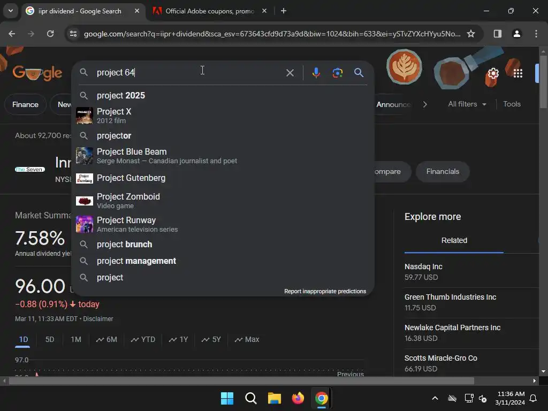The image size is (548, 411).
Task: Click the search input containing project 64
Action: [x=189, y=73]
